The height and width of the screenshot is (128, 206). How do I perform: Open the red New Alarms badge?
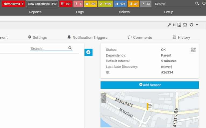pos(13,4)
